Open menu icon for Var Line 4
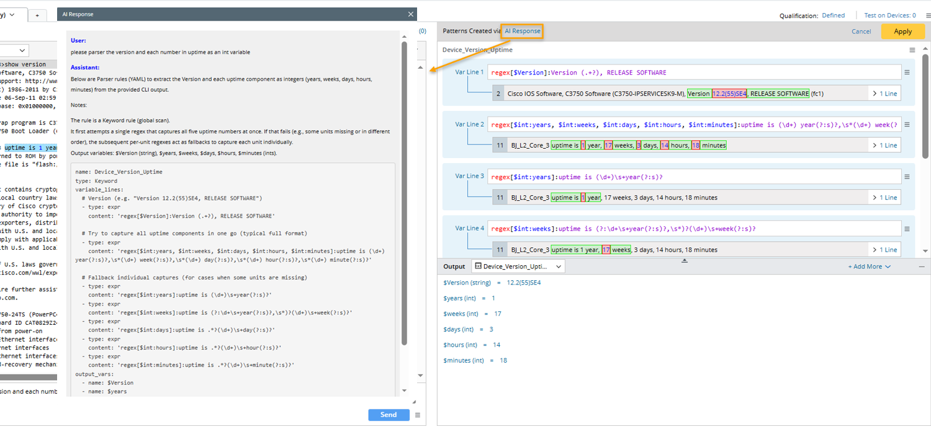The width and height of the screenshot is (931, 442). point(907,229)
